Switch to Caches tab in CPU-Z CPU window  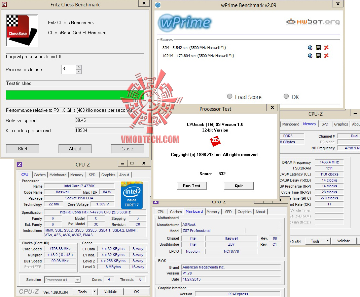(39, 175)
